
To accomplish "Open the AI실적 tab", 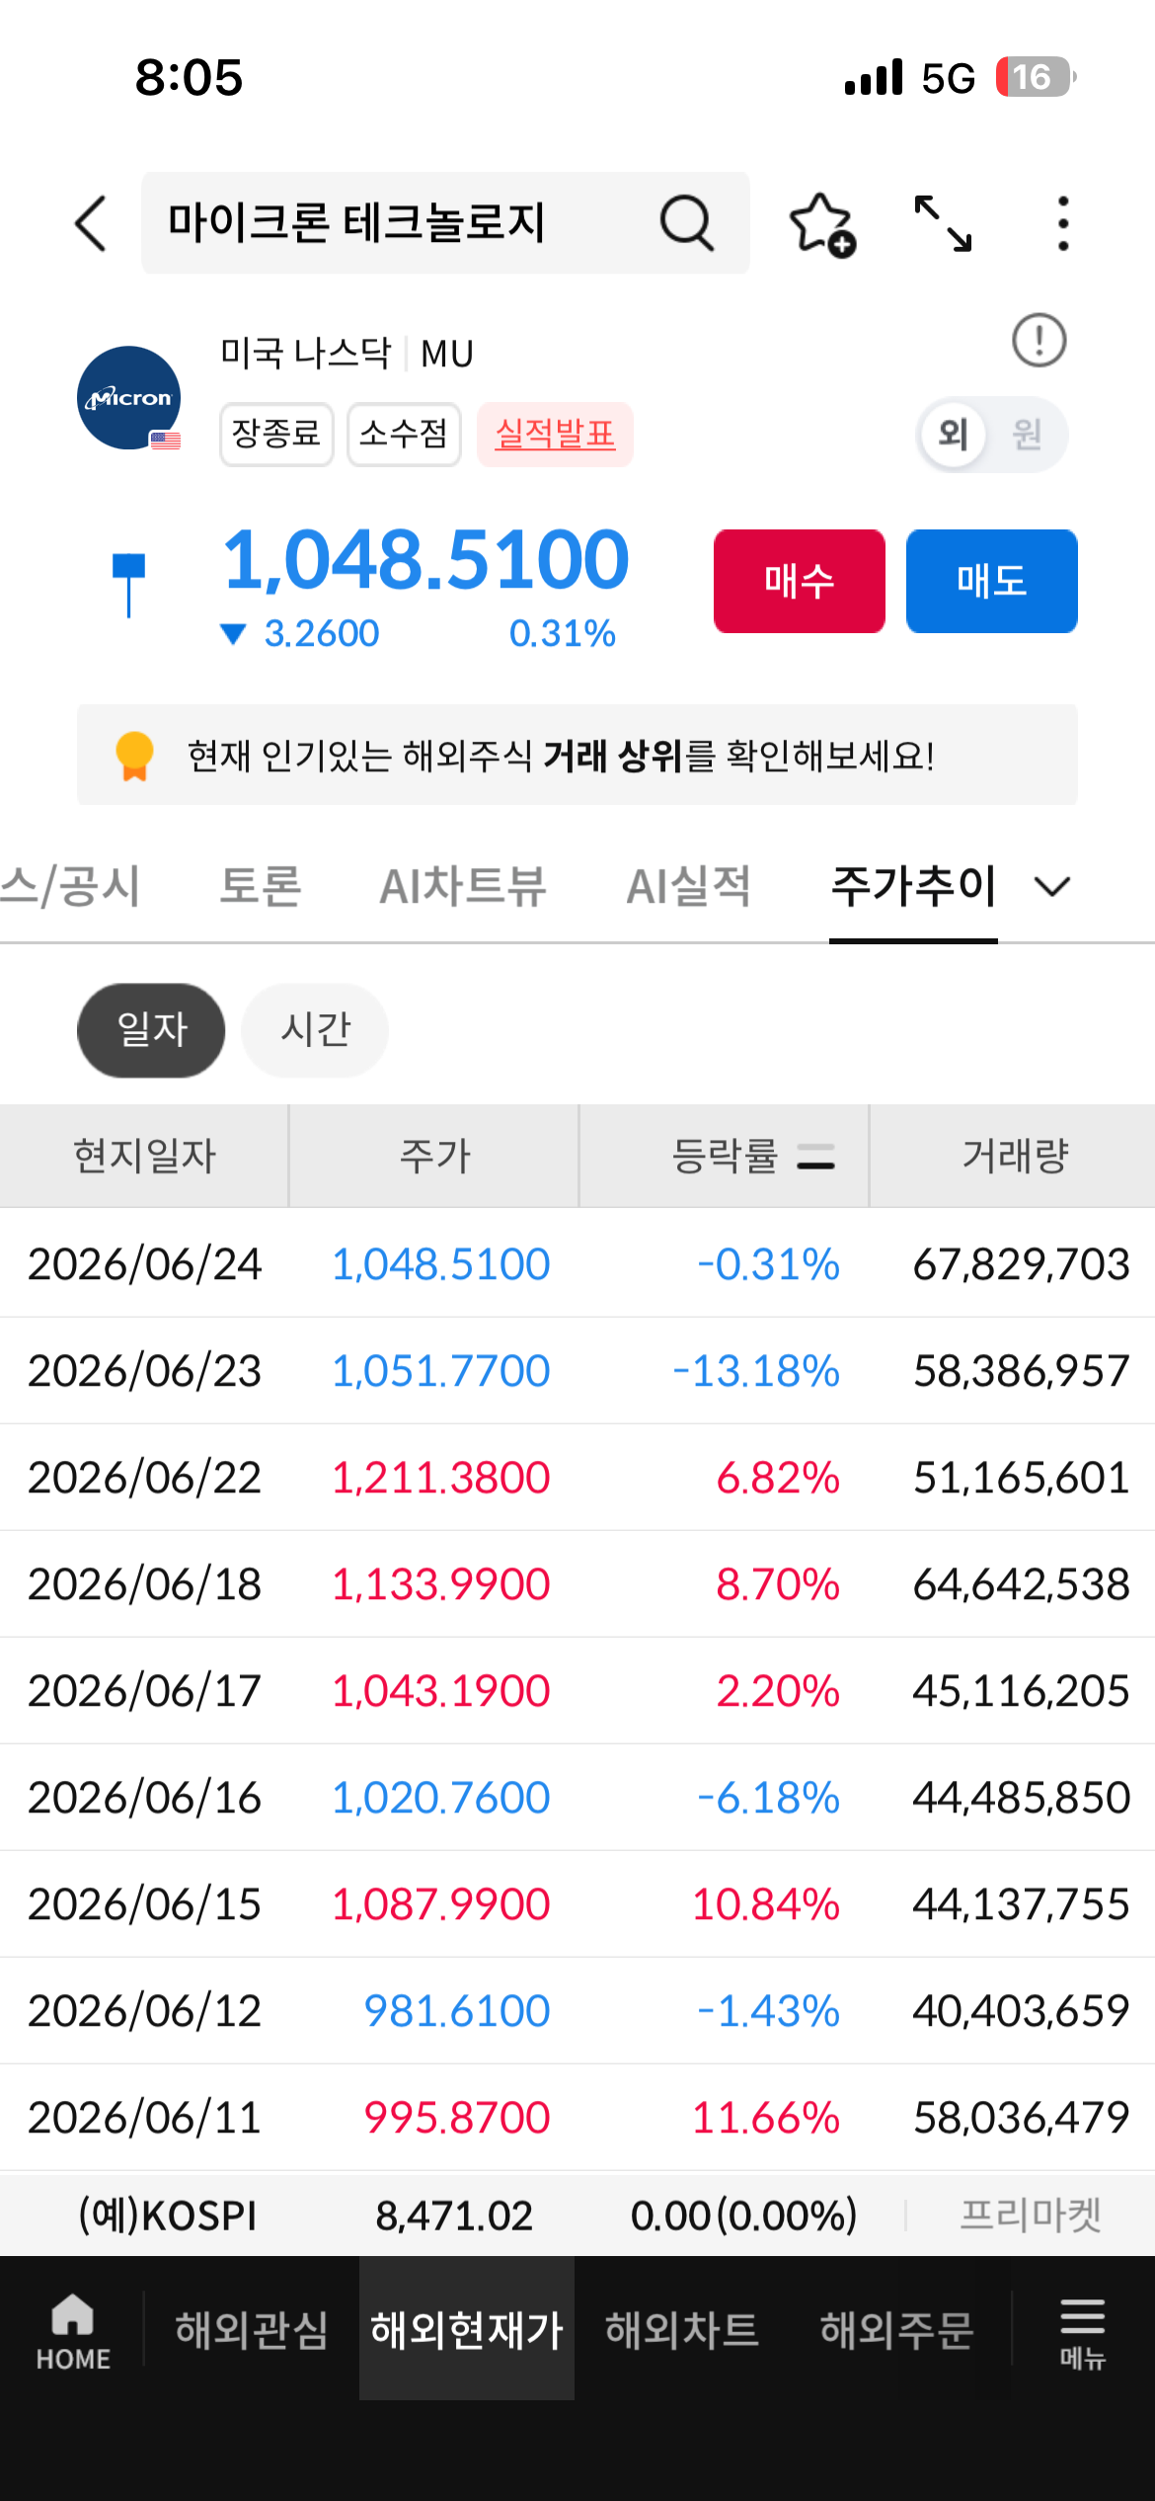I will point(689,886).
